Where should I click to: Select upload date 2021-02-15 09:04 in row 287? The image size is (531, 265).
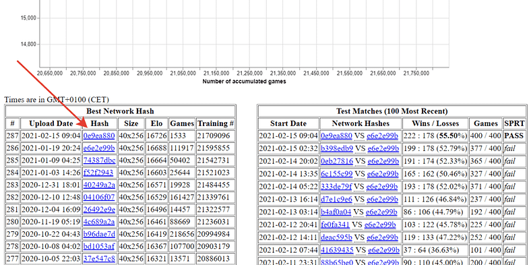(x=51, y=136)
